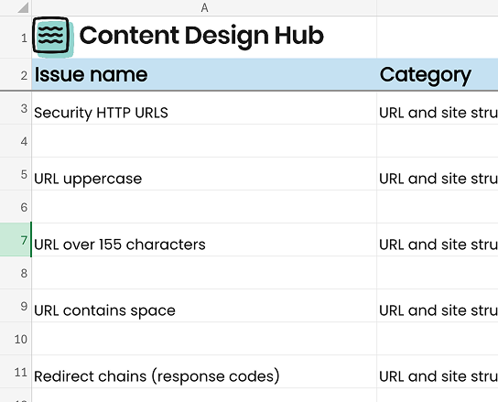Select row 2 header
Screen dimensions: 498x402
[16, 74]
